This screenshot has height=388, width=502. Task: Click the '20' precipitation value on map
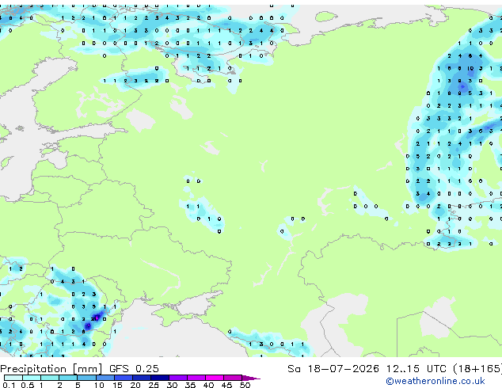click(x=93, y=319)
